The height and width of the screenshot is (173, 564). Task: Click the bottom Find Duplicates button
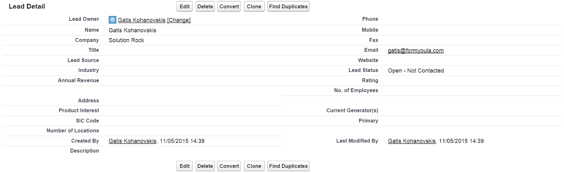288,166
